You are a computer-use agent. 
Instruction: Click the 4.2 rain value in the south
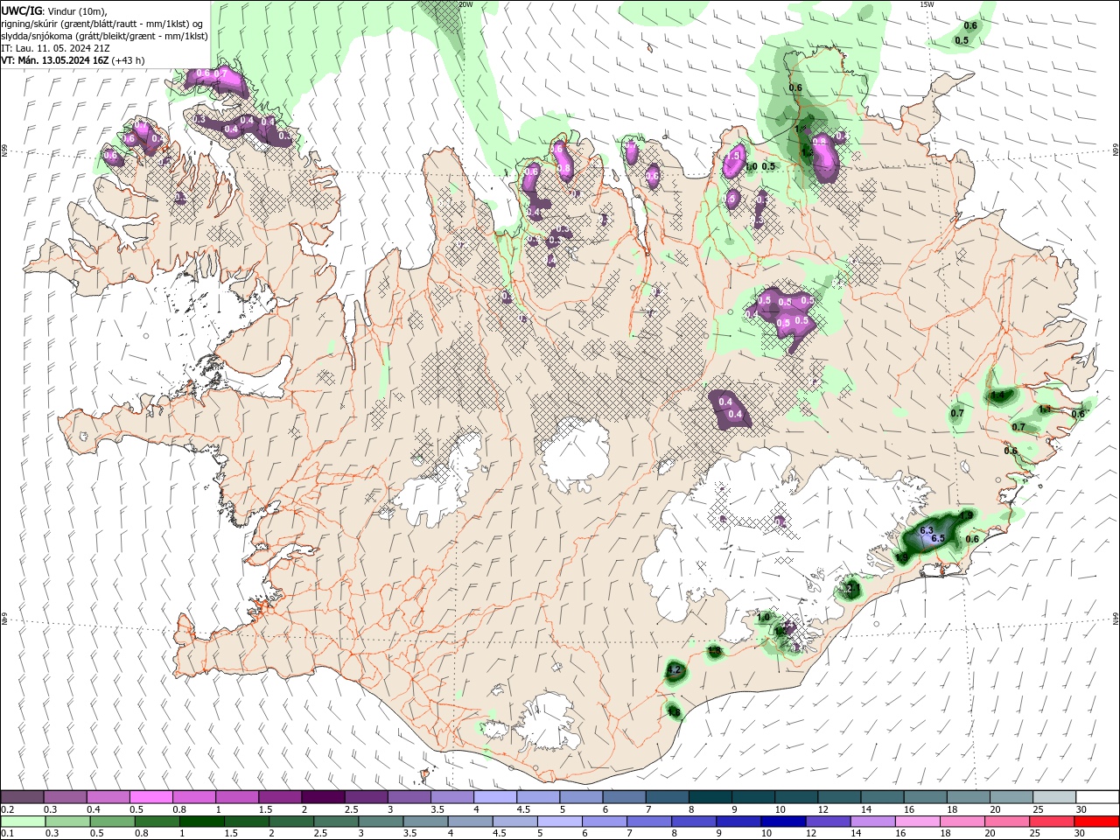click(x=674, y=670)
